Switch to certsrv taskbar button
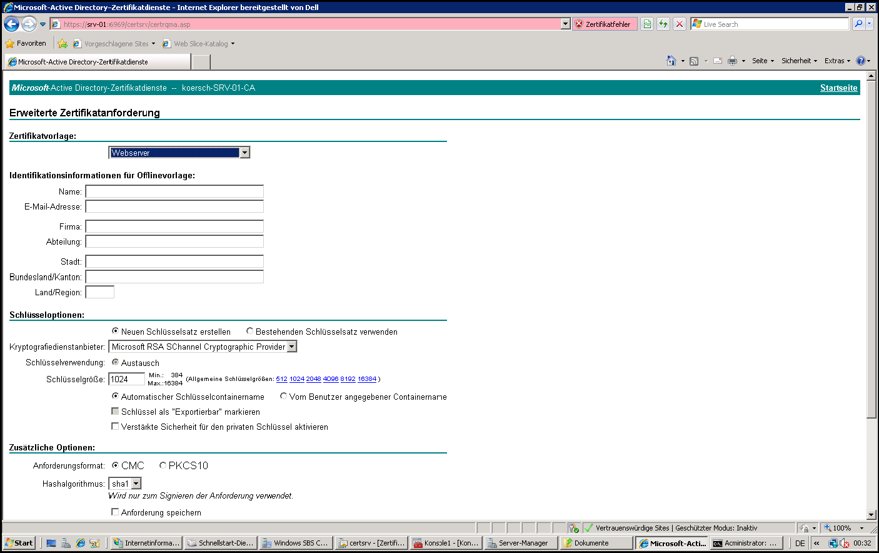The height and width of the screenshot is (553, 879). point(371,543)
